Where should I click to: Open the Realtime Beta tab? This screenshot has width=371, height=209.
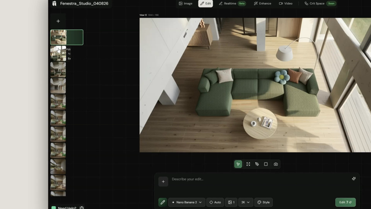pyautogui.click(x=232, y=3)
